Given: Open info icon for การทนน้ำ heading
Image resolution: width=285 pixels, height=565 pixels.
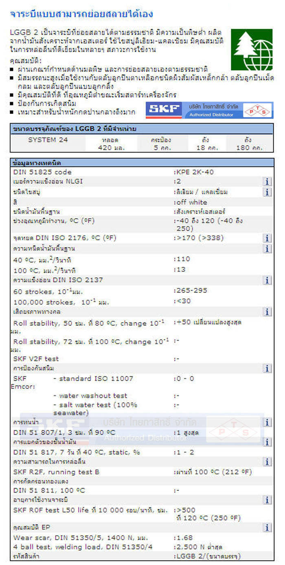Looking at the screenshot, I should pyautogui.click(x=267, y=423).
